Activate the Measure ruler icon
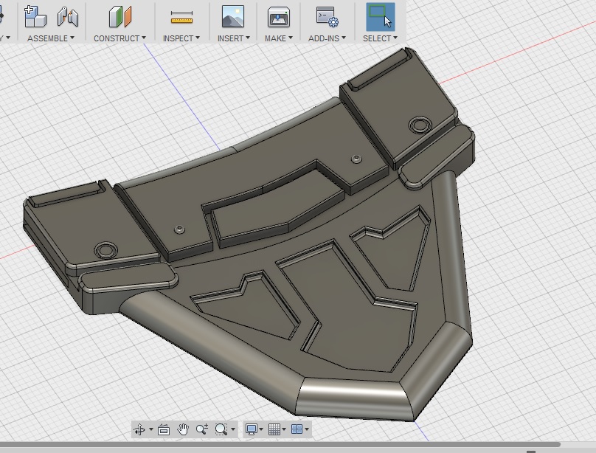 click(181, 18)
